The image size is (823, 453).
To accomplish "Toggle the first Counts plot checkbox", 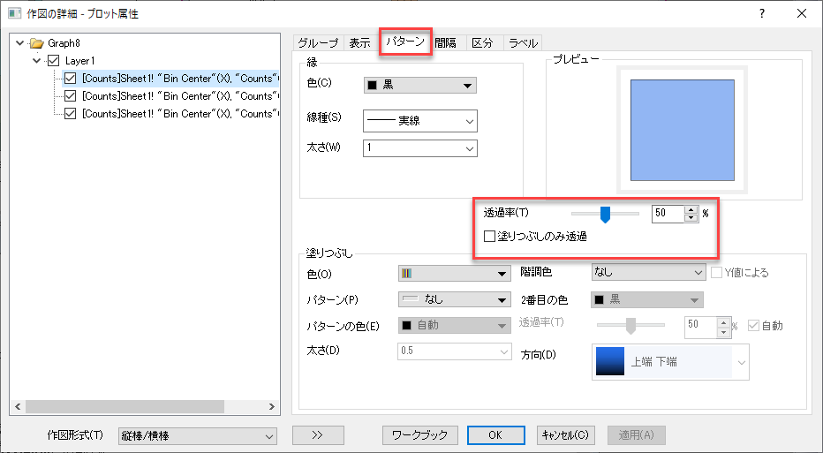I will pyautogui.click(x=71, y=79).
